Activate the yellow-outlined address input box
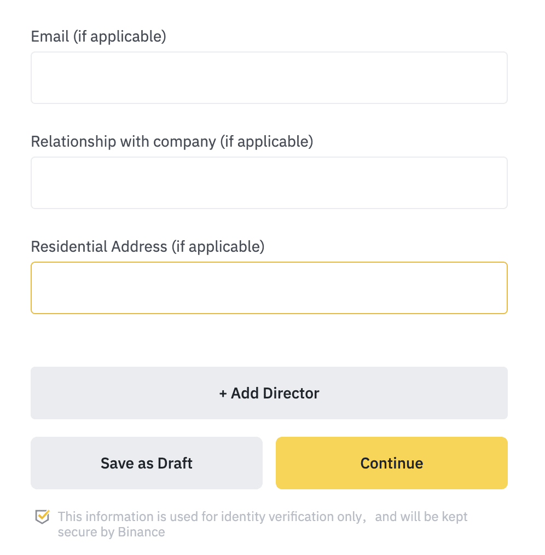 (x=269, y=288)
